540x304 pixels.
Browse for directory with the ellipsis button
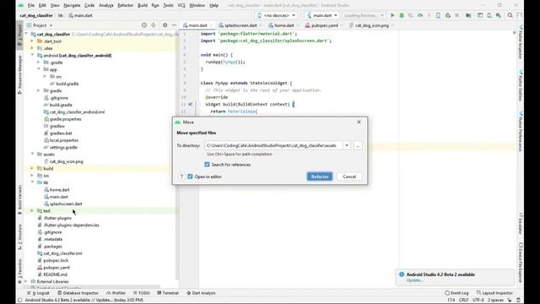click(x=358, y=146)
